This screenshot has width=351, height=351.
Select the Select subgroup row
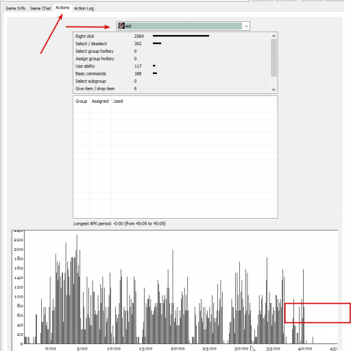pos(172,82)
